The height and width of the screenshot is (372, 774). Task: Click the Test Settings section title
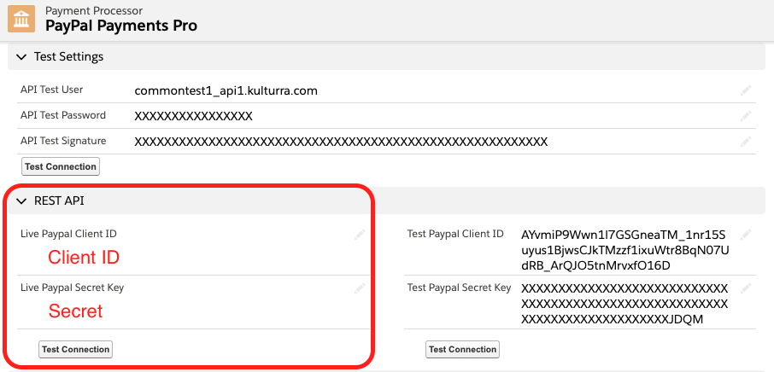[x=68, y=56]
